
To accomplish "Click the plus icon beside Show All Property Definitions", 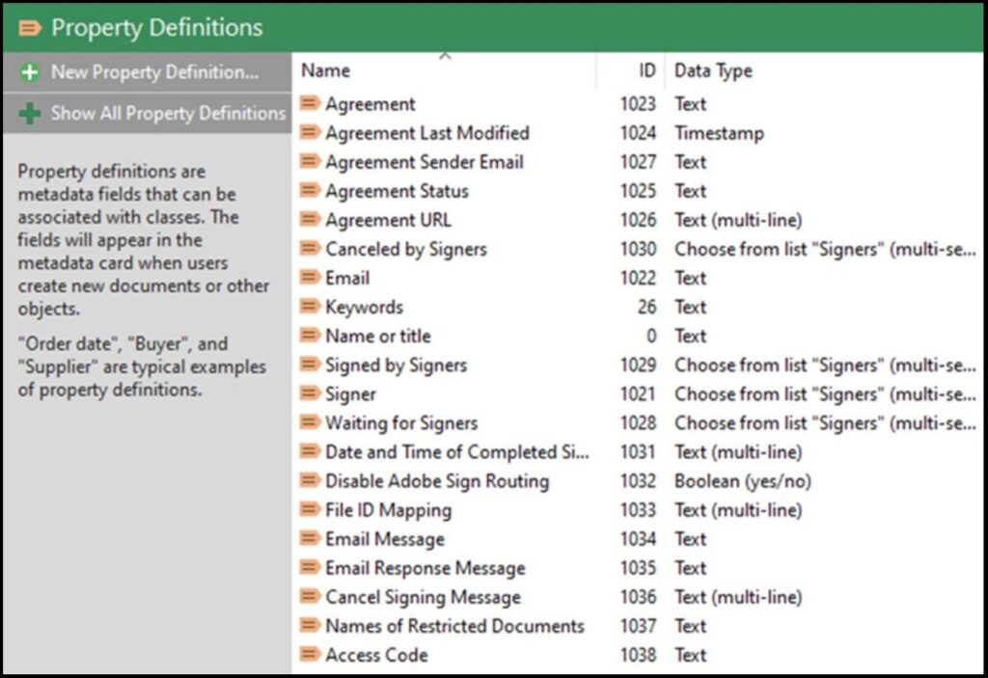I will (30, 114).
